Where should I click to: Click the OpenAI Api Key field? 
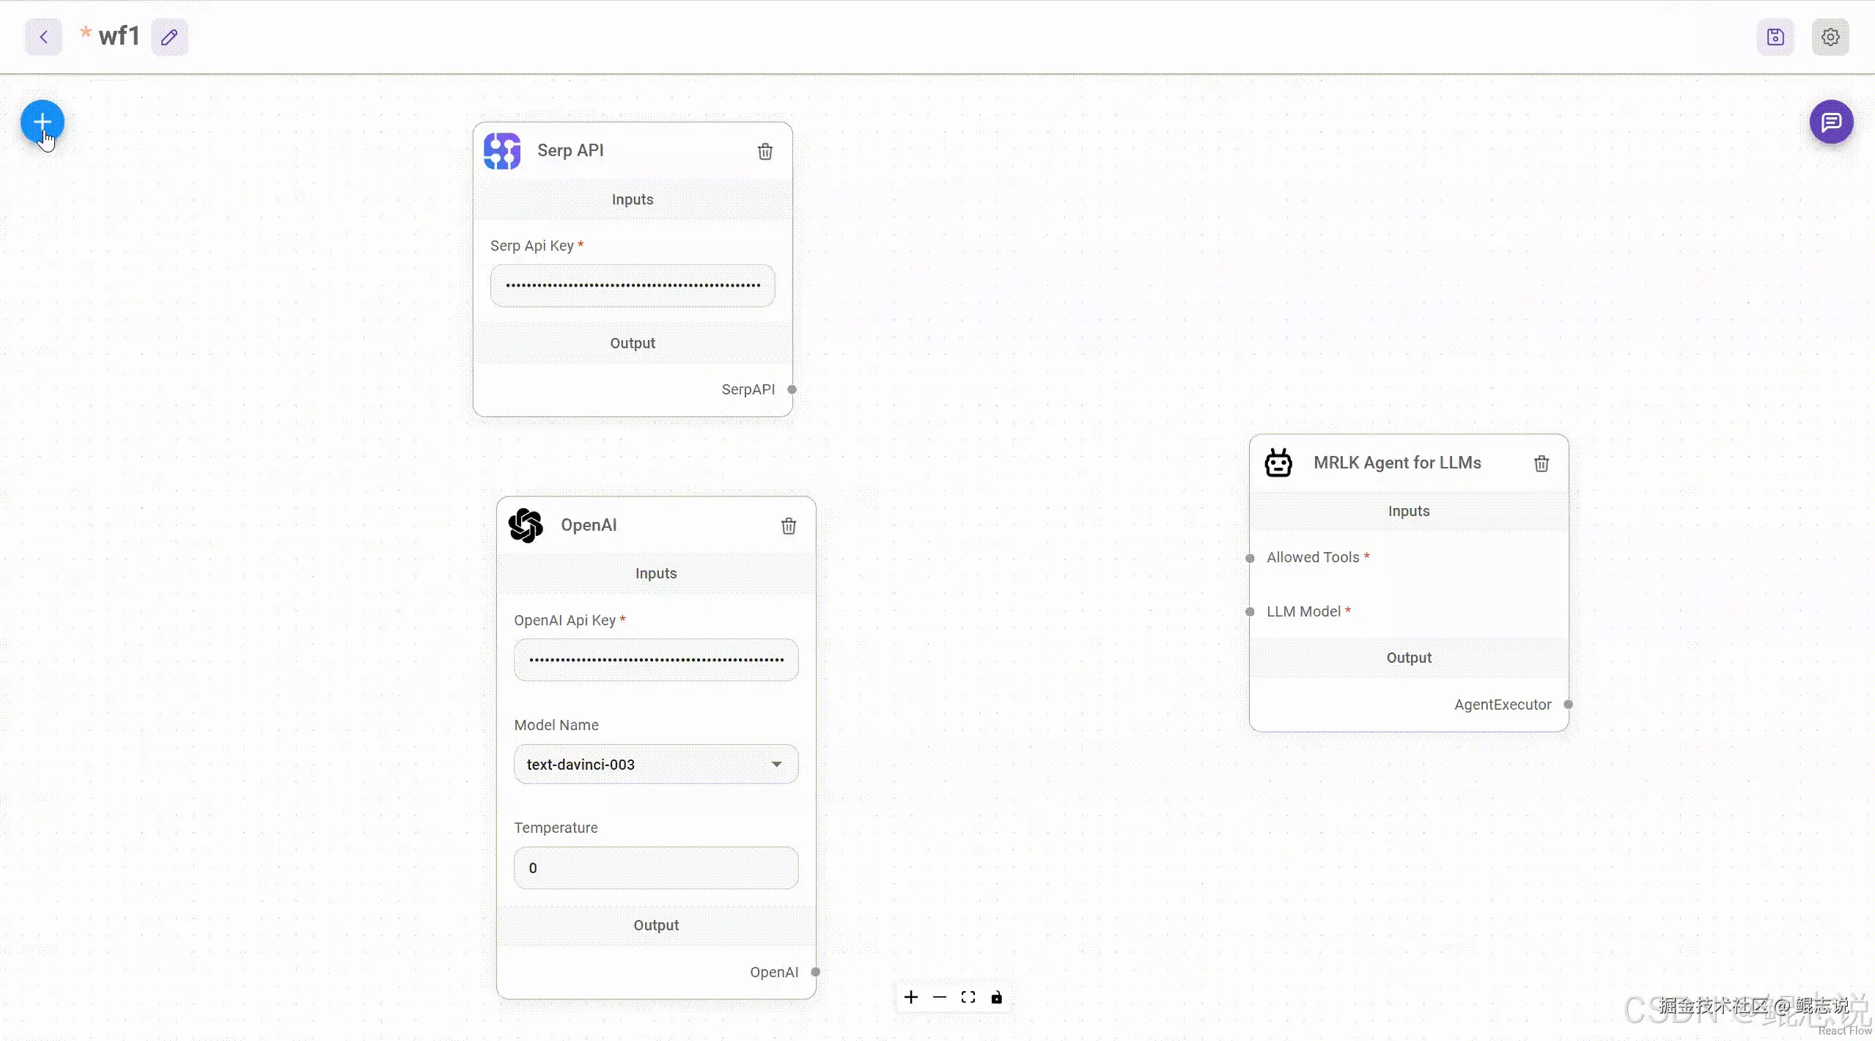tap(655, 660)
